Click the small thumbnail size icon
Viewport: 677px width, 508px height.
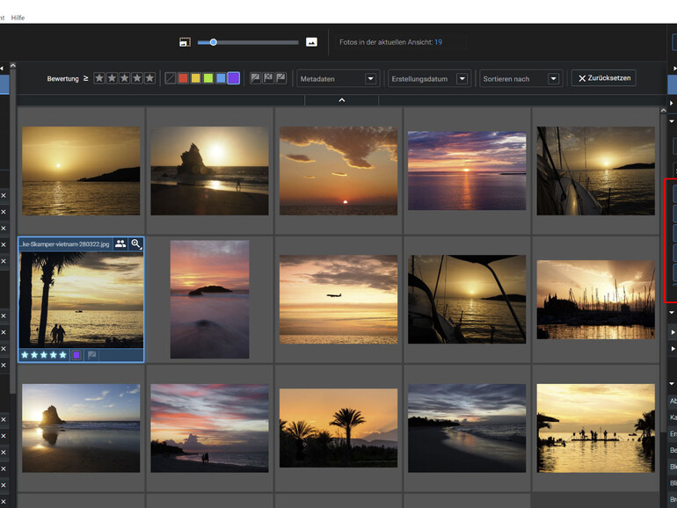click(x=185, y=42)
